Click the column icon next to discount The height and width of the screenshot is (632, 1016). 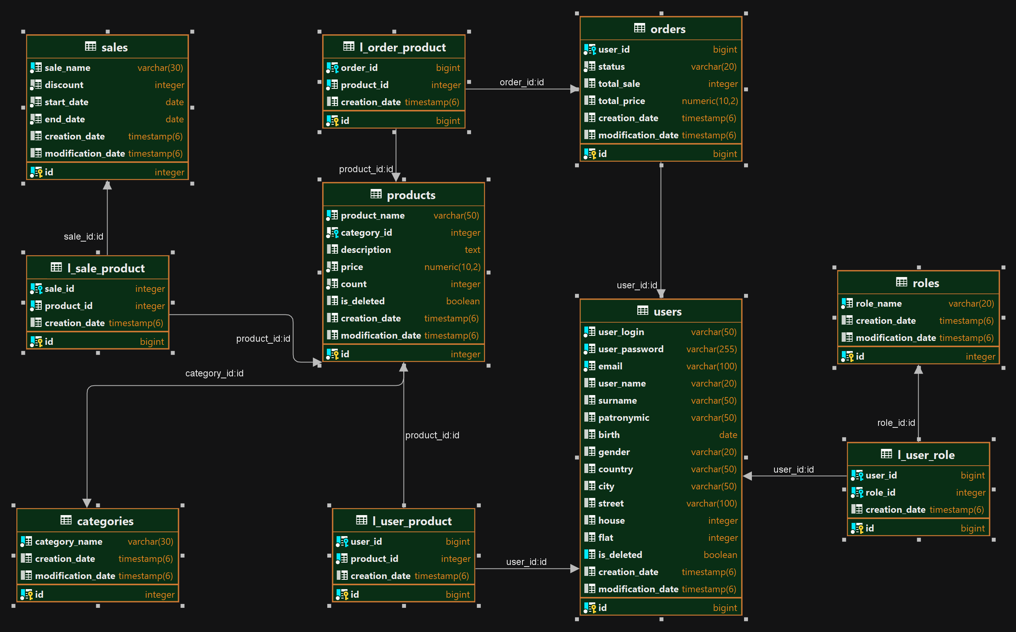(x=36, y=85)
